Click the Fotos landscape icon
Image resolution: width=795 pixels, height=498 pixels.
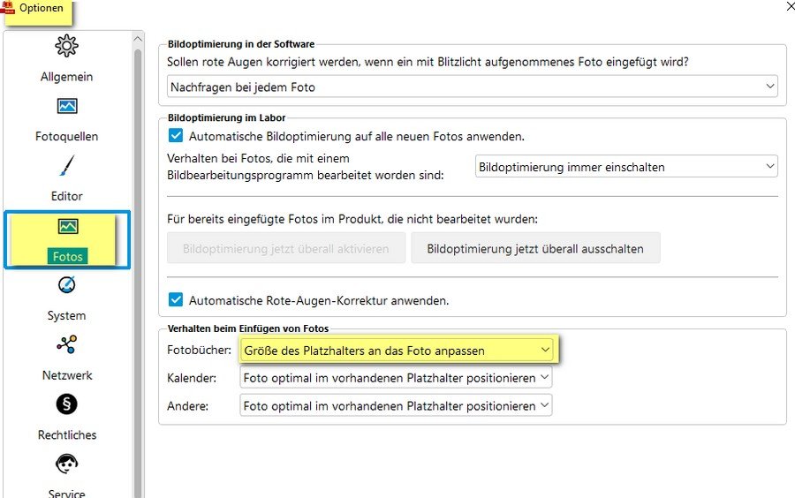pyautogui.click(x=67, y=227)
